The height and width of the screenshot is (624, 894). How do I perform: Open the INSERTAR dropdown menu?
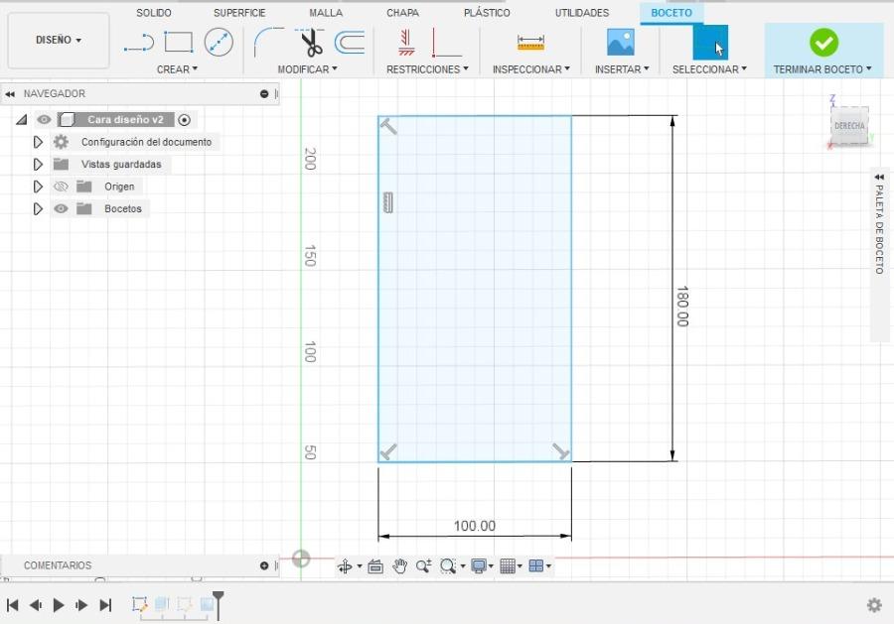tap(622, 69)
